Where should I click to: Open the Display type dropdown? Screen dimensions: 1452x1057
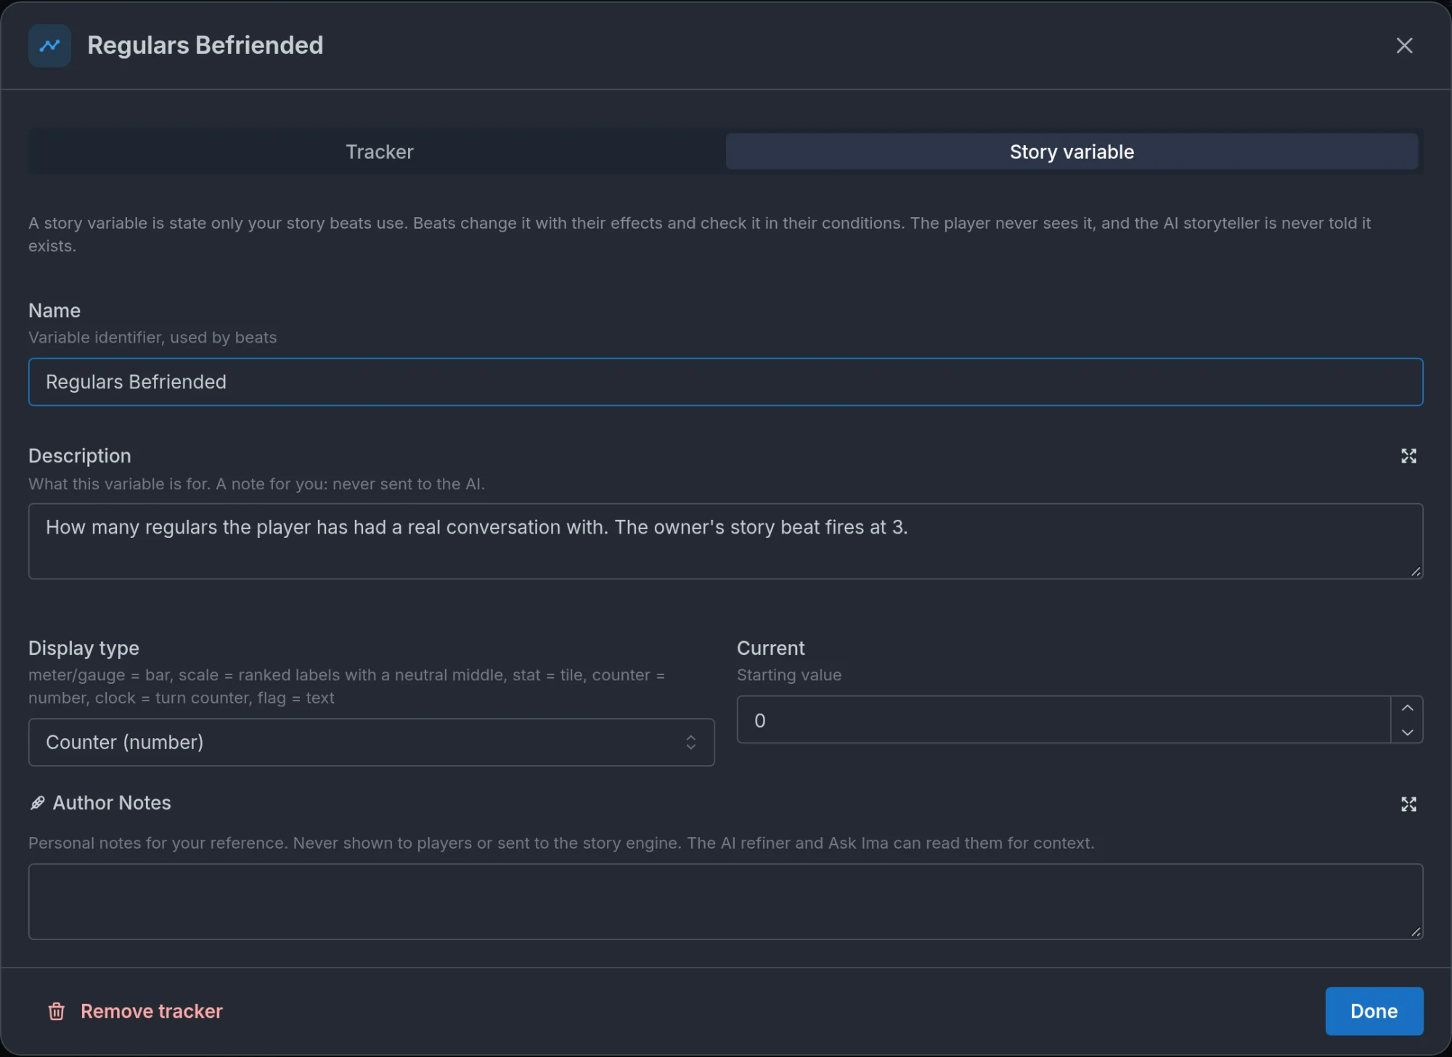point(371,742)
